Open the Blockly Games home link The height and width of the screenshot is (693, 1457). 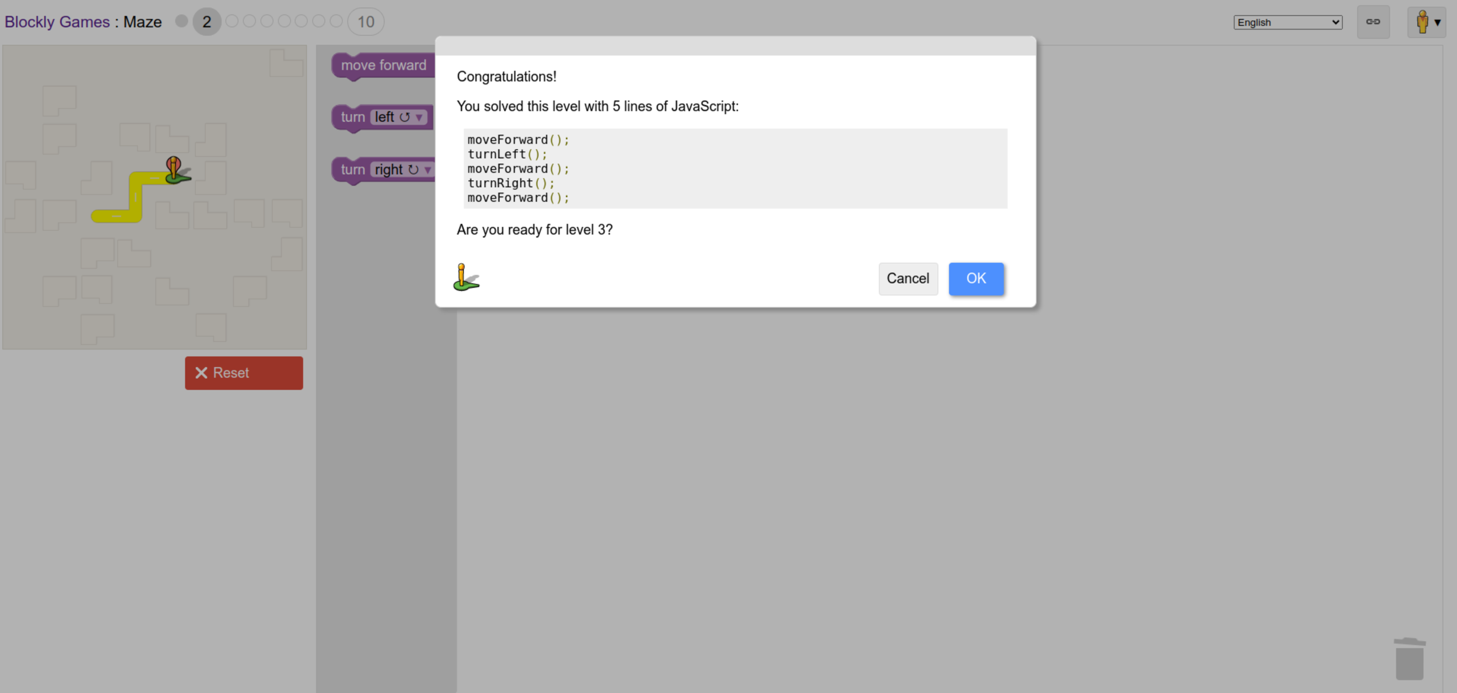57,22
